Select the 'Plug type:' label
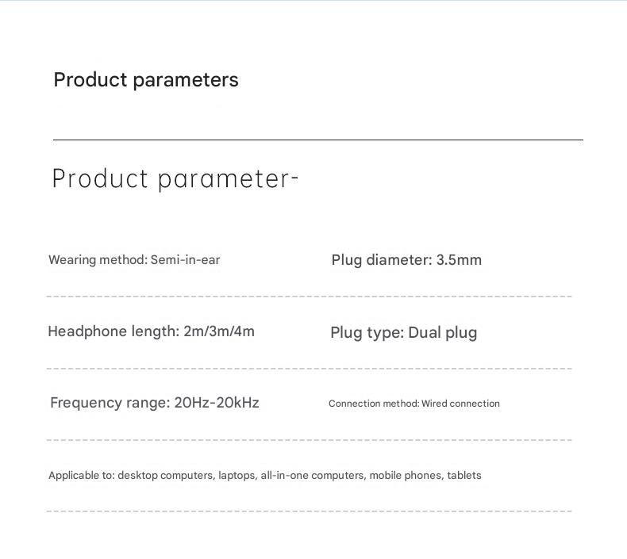 click(x=367, y=333)
